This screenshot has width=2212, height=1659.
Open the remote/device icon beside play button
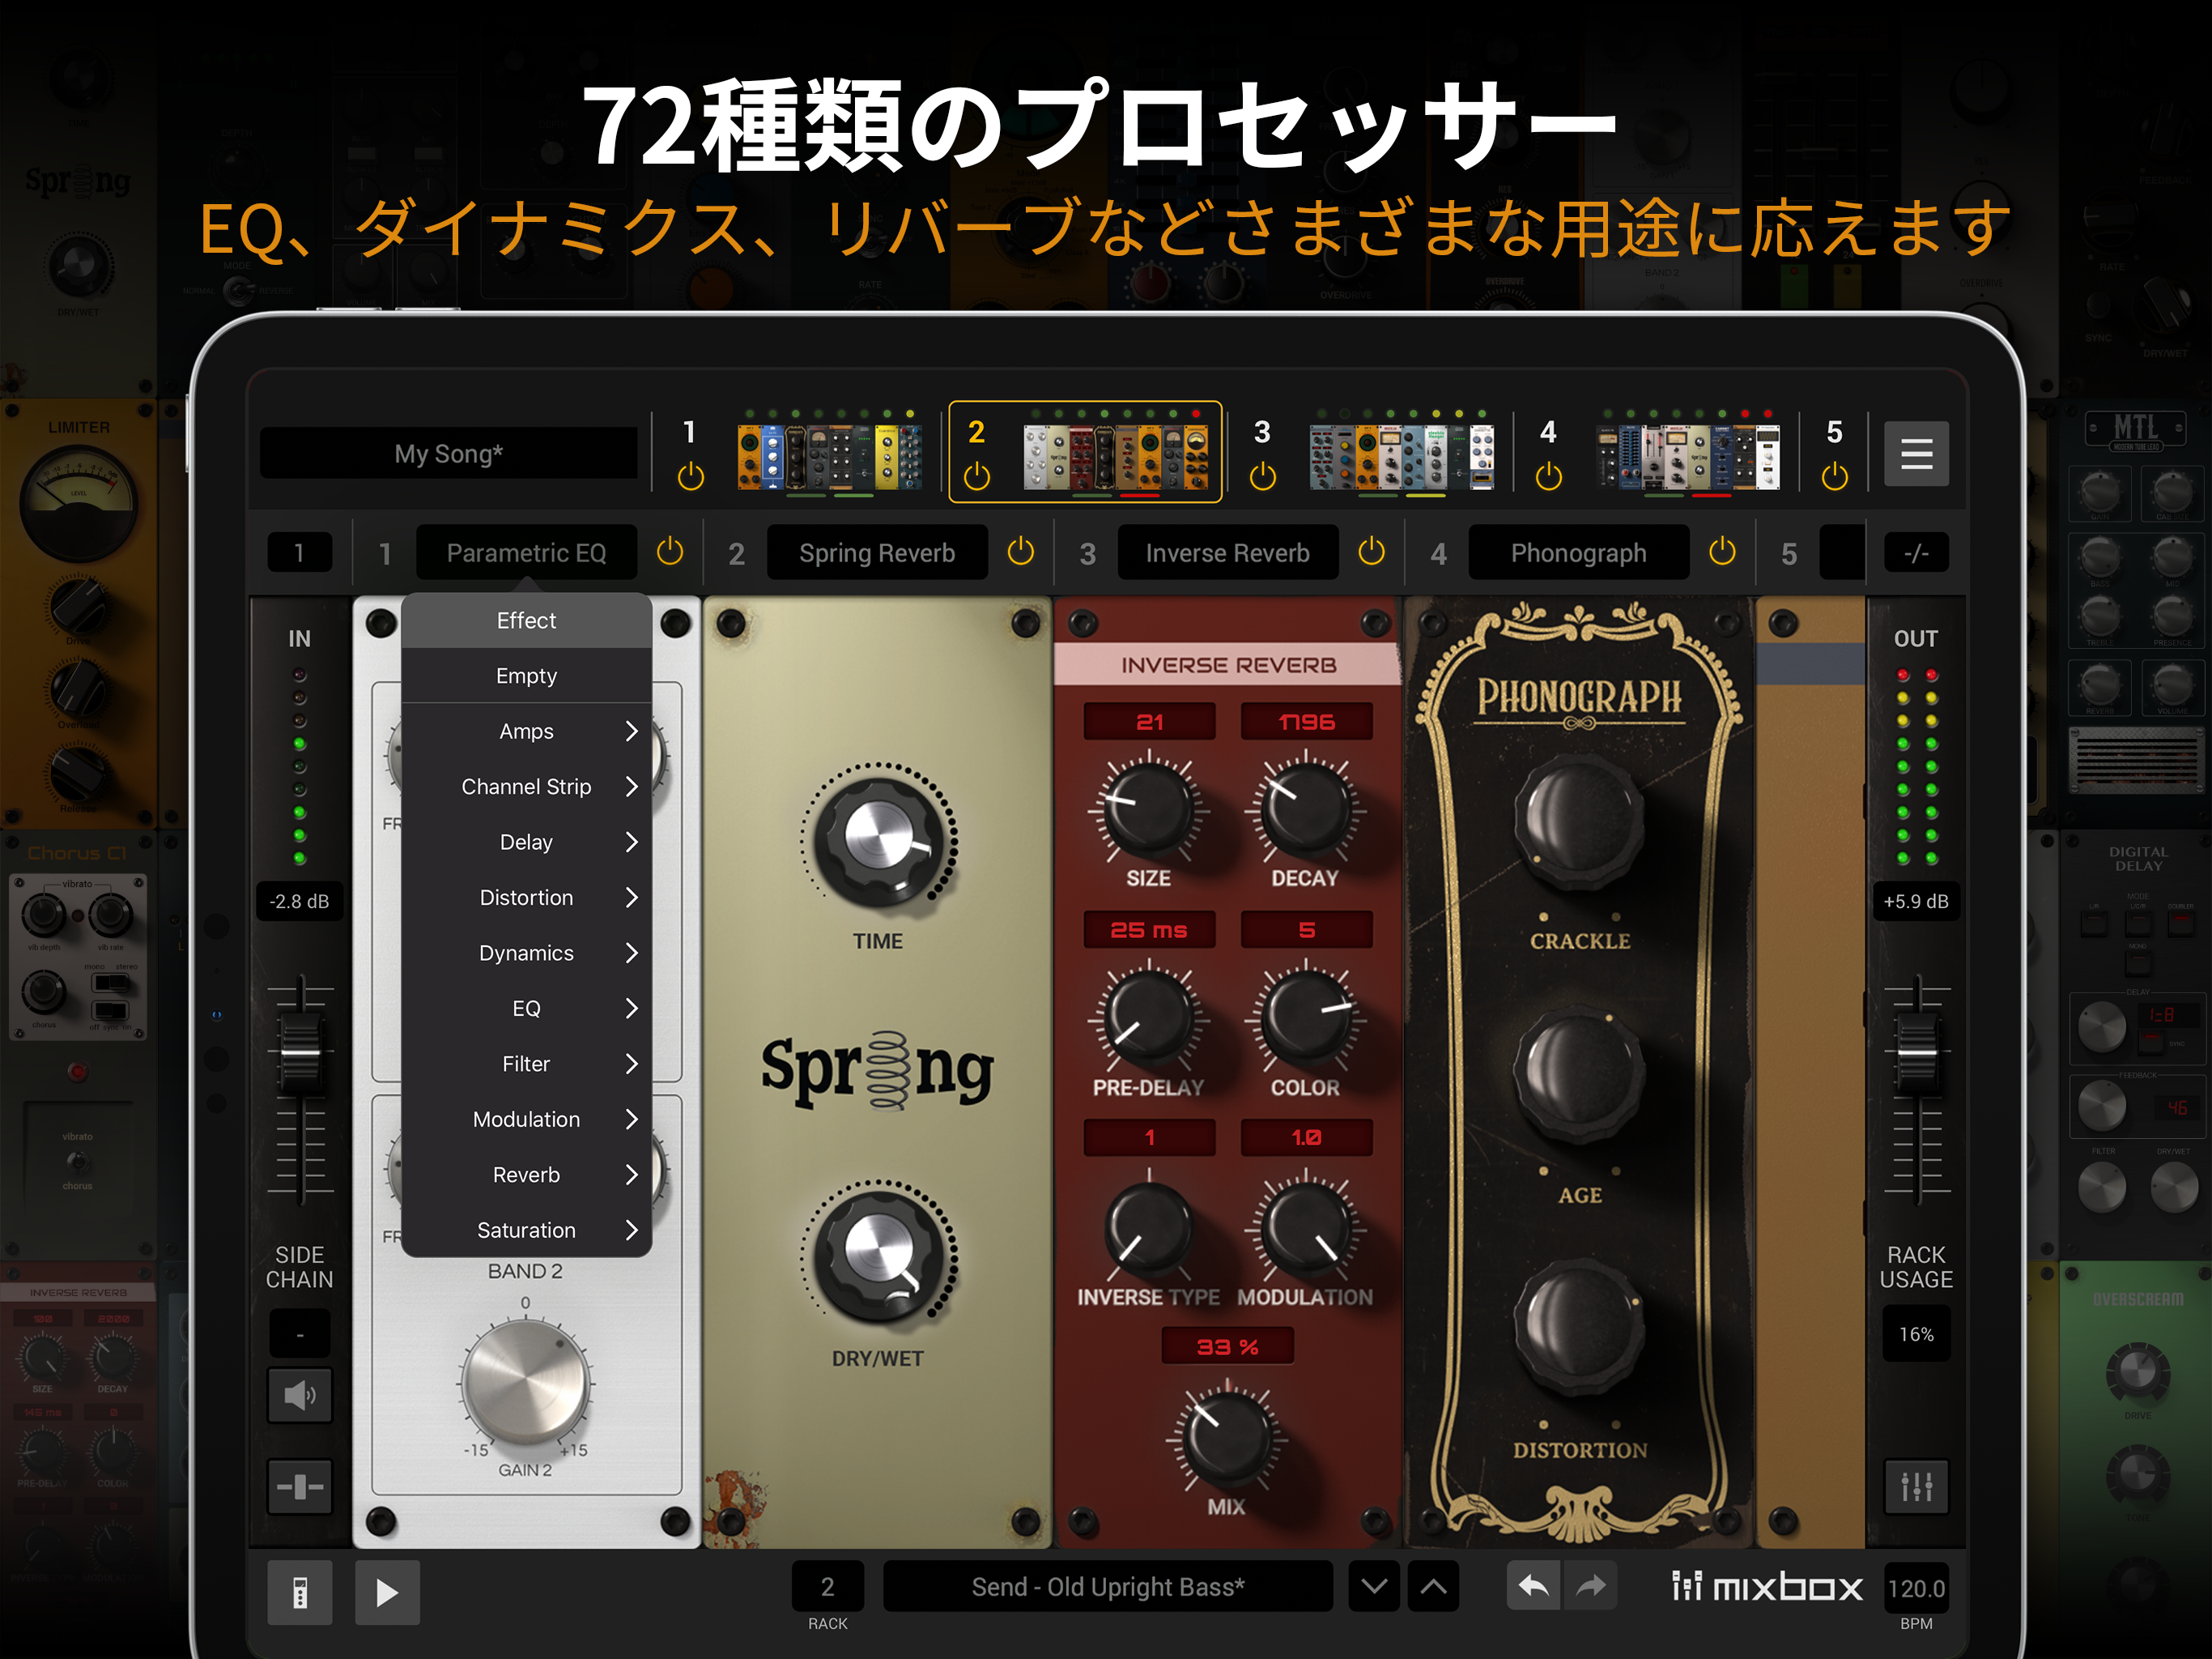tap(299, 1592)
